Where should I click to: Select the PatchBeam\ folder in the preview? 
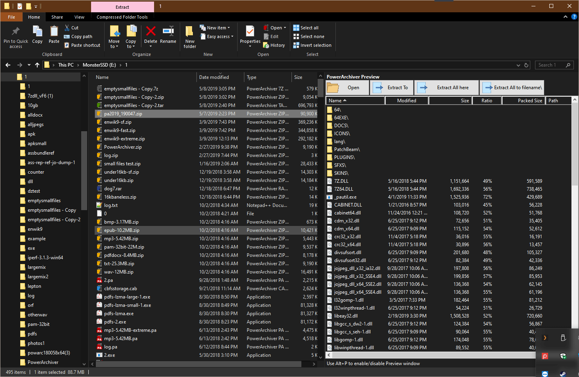(347, 149)
